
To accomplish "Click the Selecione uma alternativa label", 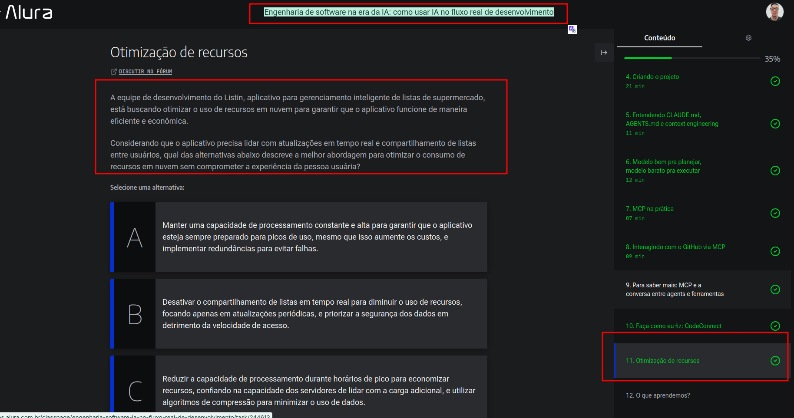I will 147,188.
